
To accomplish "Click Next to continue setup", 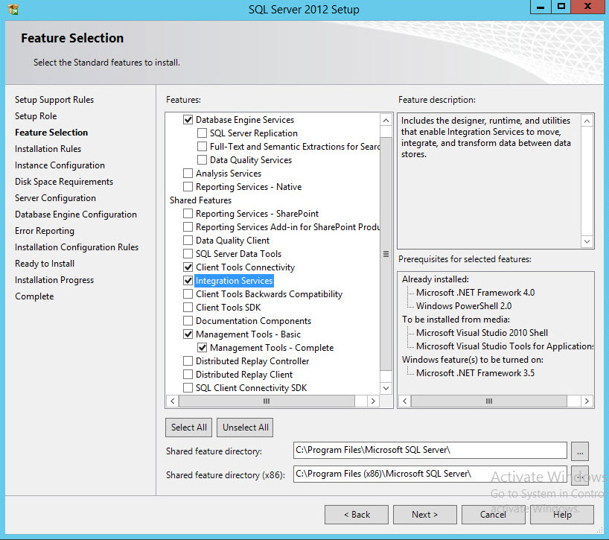I will [425, 515].
